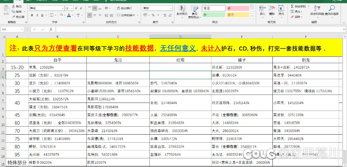Select cell 邪光斩, 1135293%
Image resolution: width=347 pixels, height=167 pixels.
pyautogui.click(x=242, y=67)
